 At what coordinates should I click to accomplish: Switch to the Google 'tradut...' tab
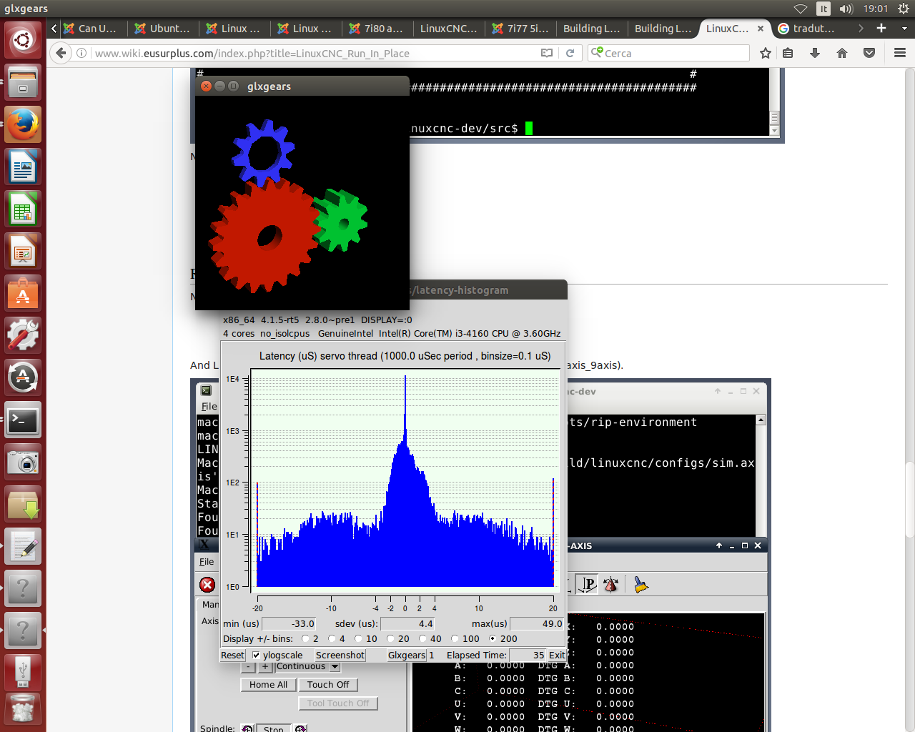click(x=806, y=28)
